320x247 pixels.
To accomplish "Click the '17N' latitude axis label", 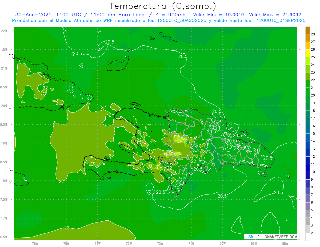I will [4, 218].
